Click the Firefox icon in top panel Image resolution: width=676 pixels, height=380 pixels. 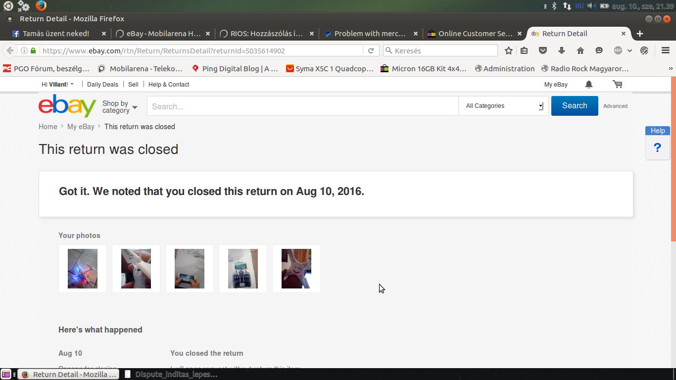[x=41, y=6]
